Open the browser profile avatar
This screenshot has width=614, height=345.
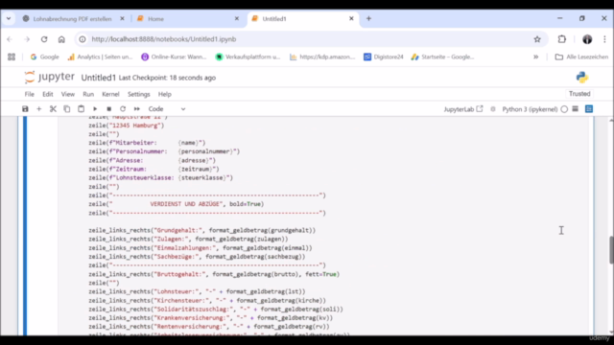(x=587, y=39)
